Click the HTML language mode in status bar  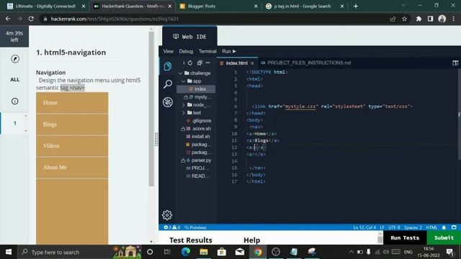(x=431, y=227)
